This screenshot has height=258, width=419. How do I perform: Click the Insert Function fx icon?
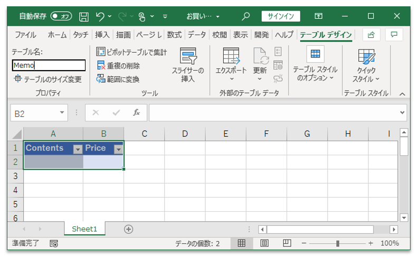137,113
